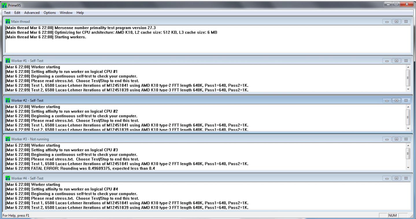Maximize the Worker #4 child window
416x219 pixels.
coord(396,179)
